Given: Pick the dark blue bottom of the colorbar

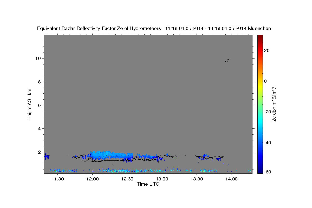Looking at the screenshot, I should pyautogui.click(x=260, y=171).
